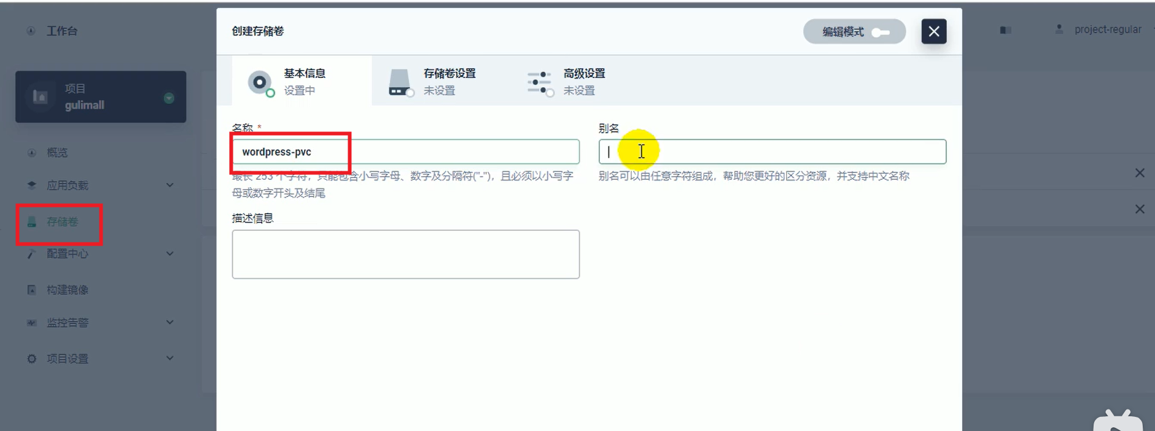This screenshot has width=1155, height=431.
Task: Open the project-regular user menu
Action: point(1108,29)
